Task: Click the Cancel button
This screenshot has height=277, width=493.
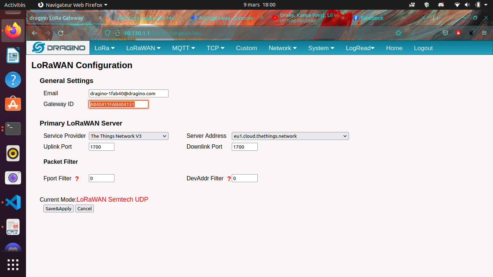Action: pyautogui.click(x=84, y=208)
